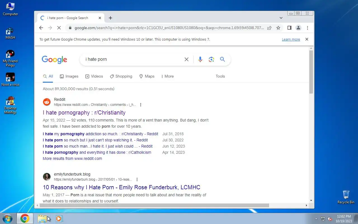Open the tab search dropdown arrow
Viewport: 358px width, 224px height.
click(x=281, y=18)
